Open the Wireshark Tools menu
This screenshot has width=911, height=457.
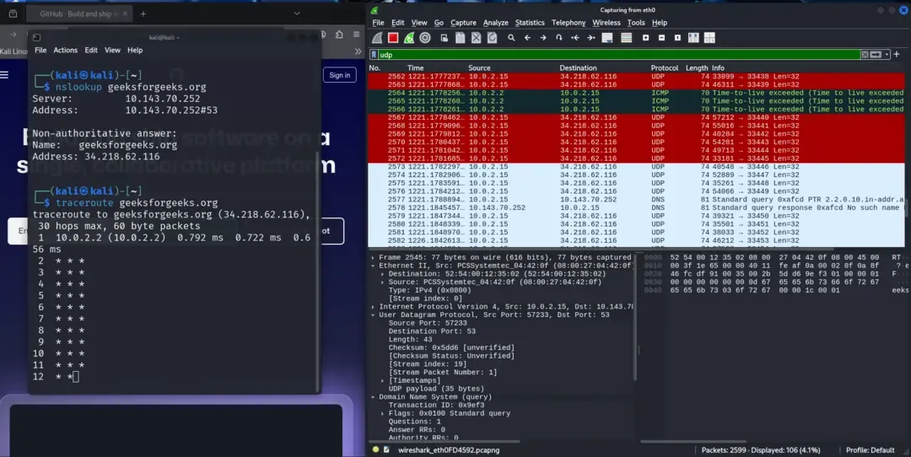tap(636, 23)
